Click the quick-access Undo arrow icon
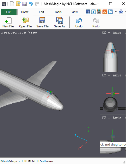This screenshot has width=126, height=164. 31,4
